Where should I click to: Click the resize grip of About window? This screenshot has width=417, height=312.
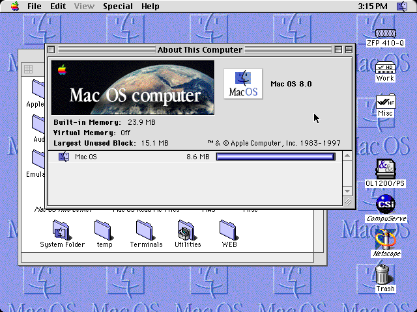(x=348, y=202)
